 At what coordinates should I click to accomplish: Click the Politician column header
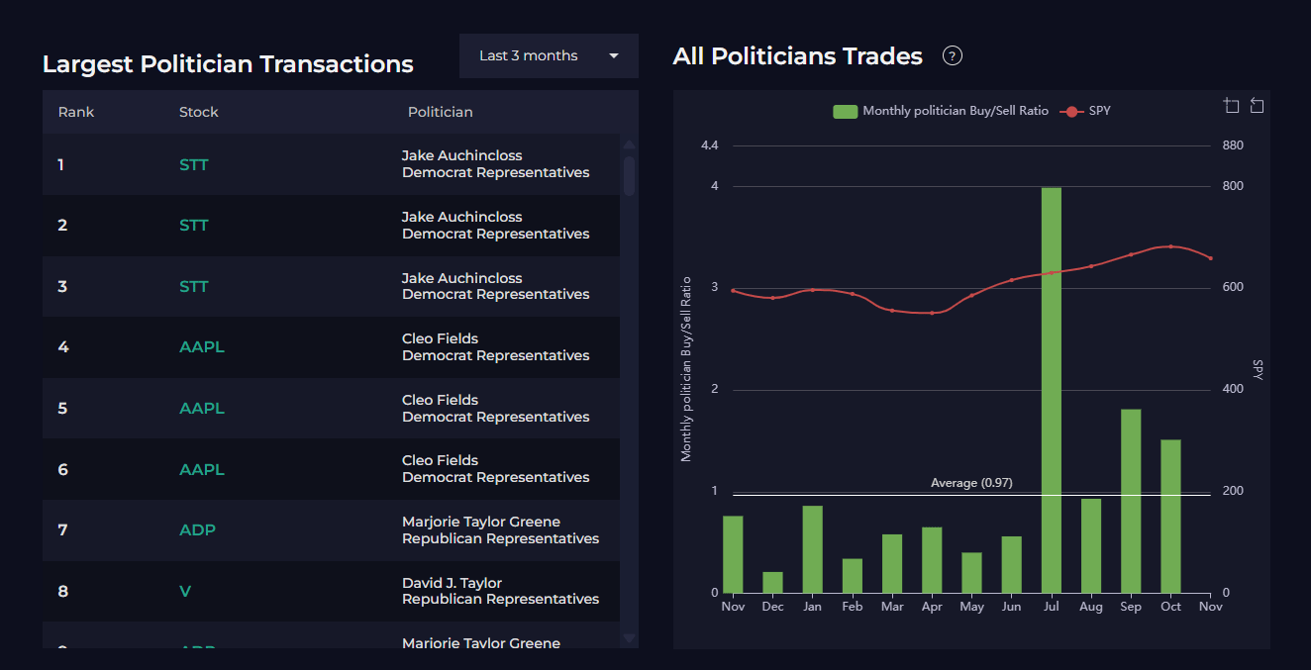tap(440, 112)
